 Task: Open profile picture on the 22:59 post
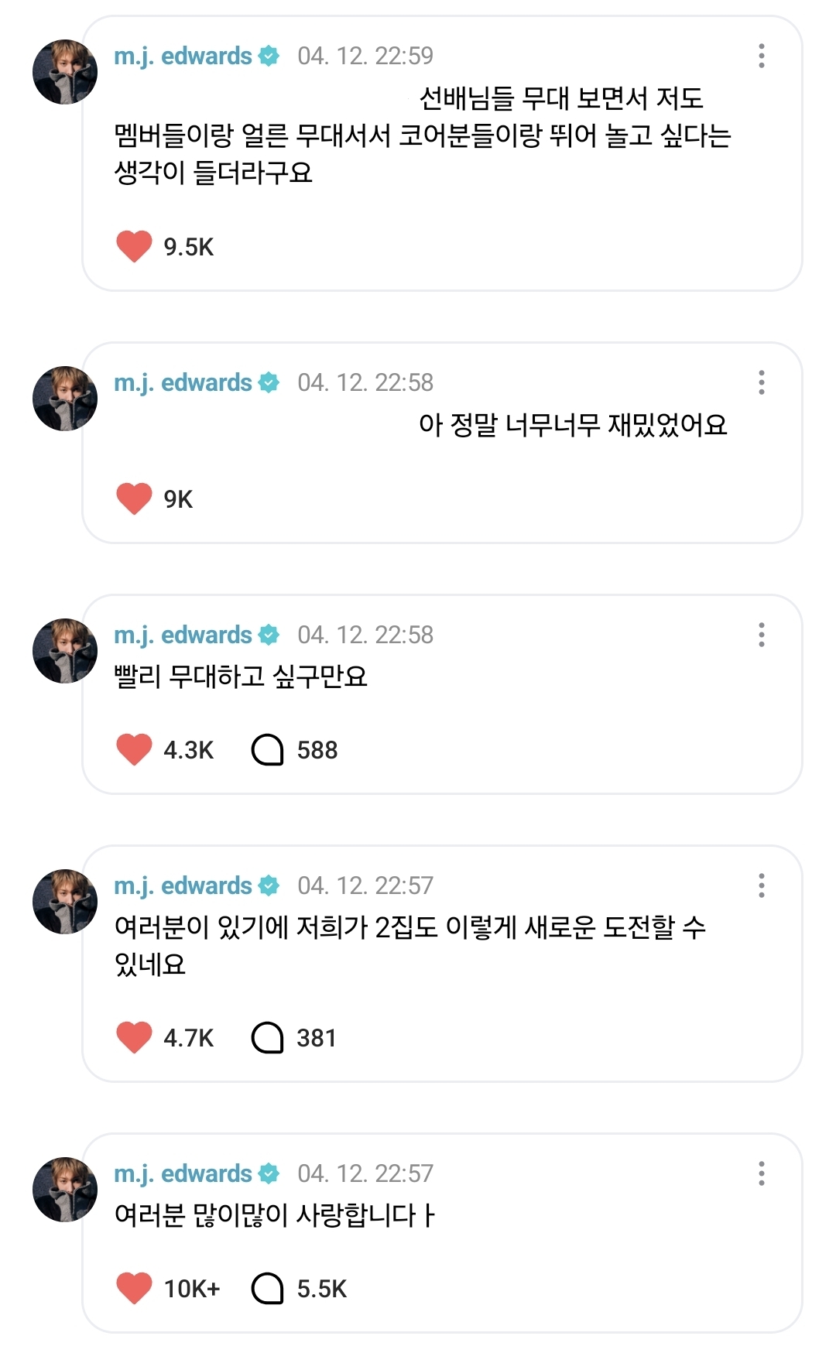pyautogui.click(x=65, y=72)
